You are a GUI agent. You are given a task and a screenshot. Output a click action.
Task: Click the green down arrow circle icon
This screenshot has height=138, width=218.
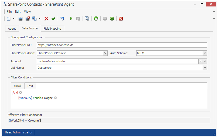coord(112,19)
